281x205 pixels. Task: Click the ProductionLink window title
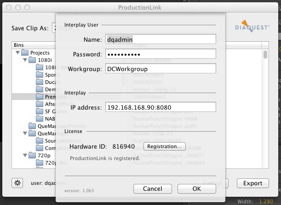(140, 7)
